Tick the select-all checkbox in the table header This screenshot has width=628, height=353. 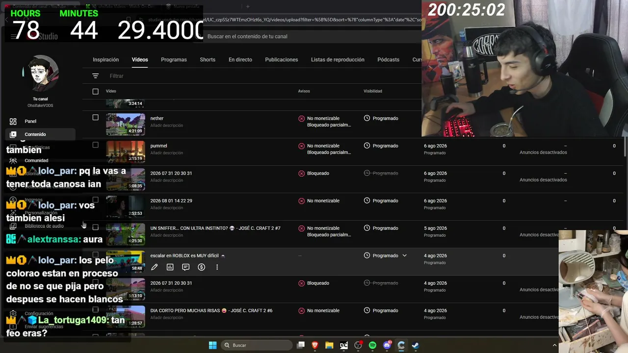95,91
